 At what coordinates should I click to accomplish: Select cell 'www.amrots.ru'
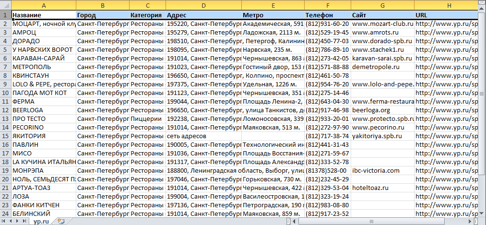point(382,32)
